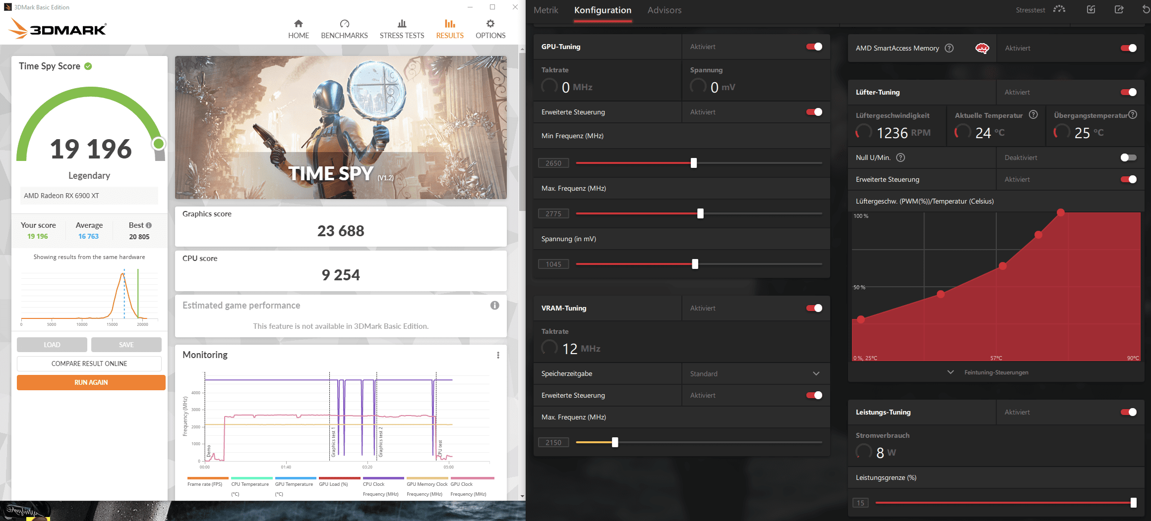Click the fan curve point at 100%
The image size is (1151, 521).
[1061, 212]
